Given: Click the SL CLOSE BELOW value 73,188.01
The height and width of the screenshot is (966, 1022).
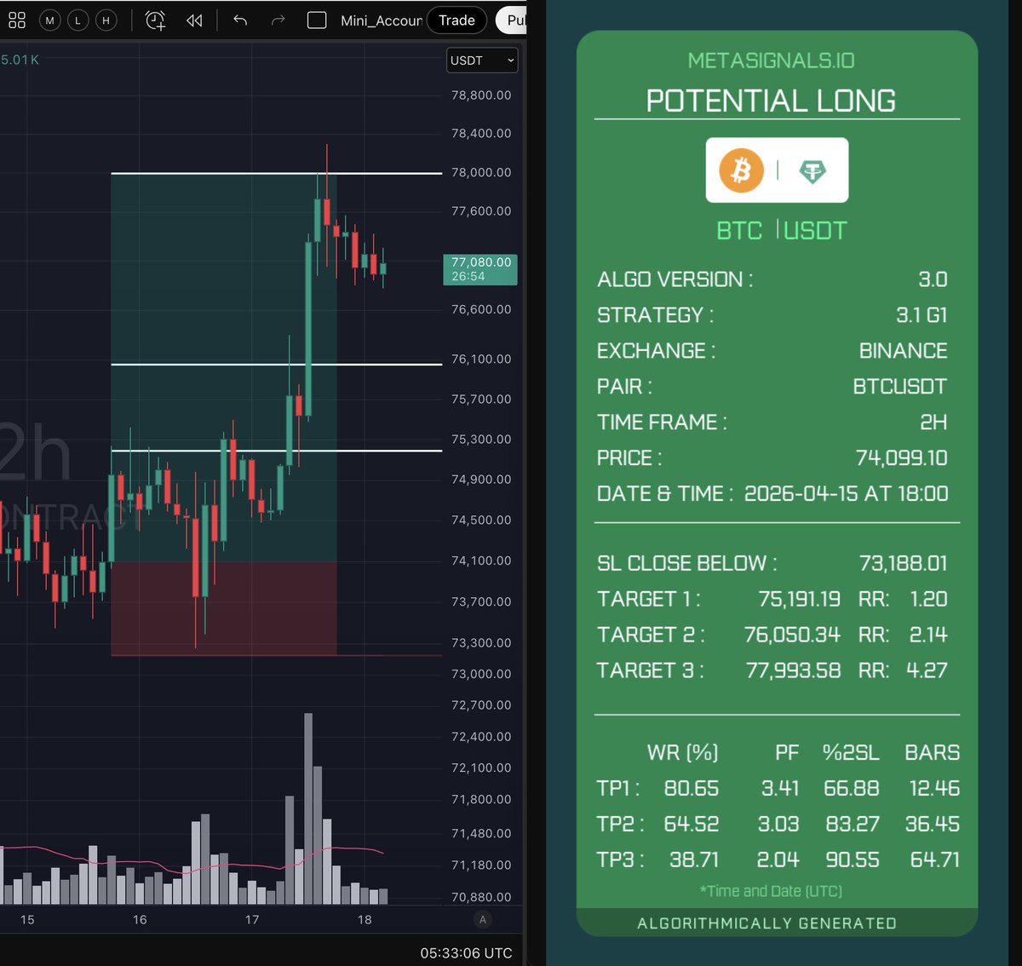Looking at the screenshot, I should click(x=903, y=564).
